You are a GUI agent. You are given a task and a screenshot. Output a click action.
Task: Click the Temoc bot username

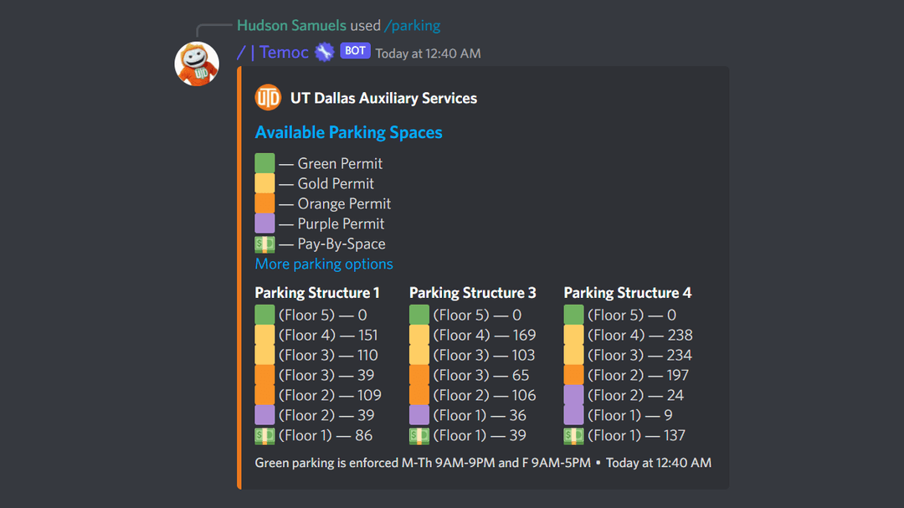click(284, 52)
